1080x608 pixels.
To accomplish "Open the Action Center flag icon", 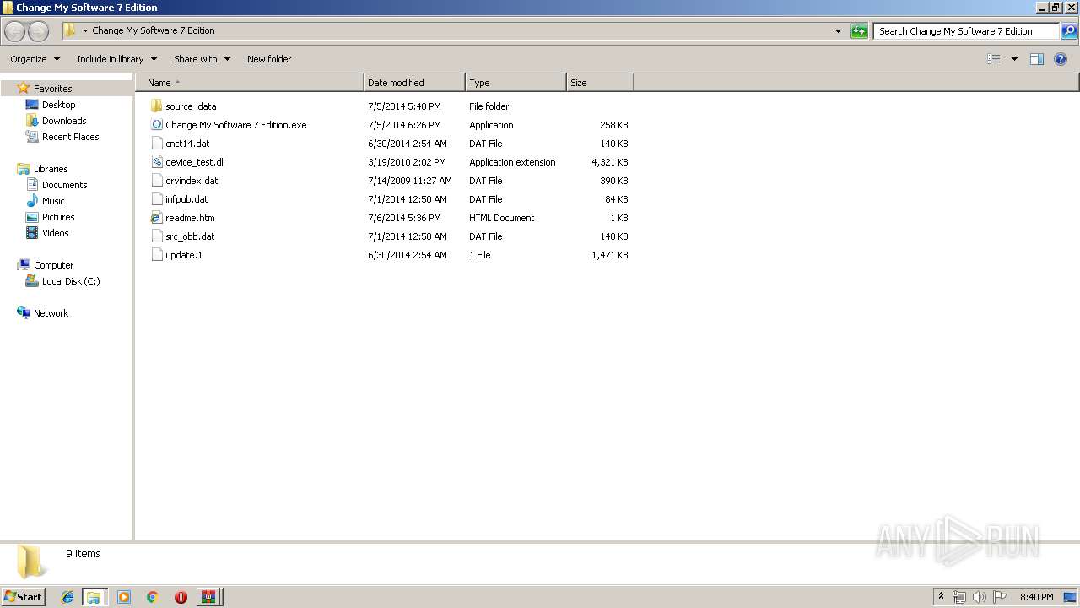I will pos(1000,597).
